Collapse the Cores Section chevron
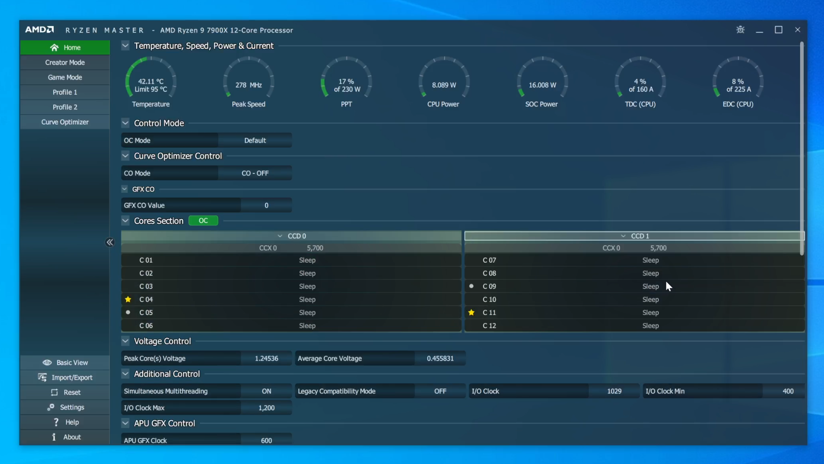This screenshot has height=464, width=824. coord(126,221)
